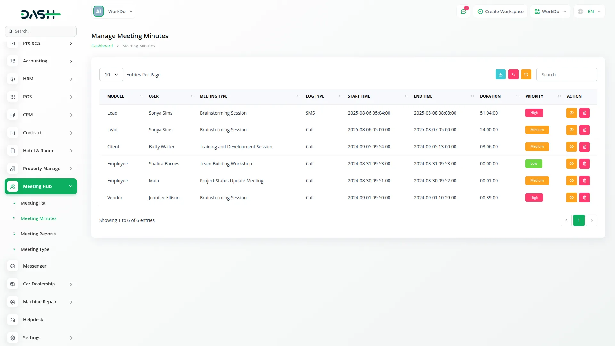Click trash icon for Buffy Walter row
615x346 pixels.
point(584,147)
